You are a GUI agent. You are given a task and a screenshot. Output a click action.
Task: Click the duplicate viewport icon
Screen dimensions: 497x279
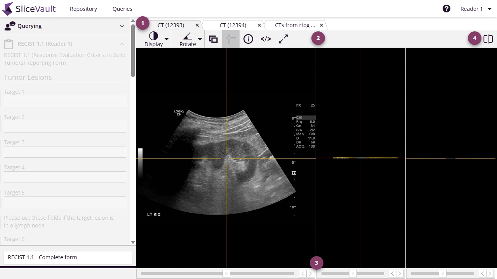[x=213, y=39]
